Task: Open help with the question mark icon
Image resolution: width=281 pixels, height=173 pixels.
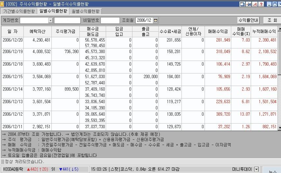Action: coord(261,4)
